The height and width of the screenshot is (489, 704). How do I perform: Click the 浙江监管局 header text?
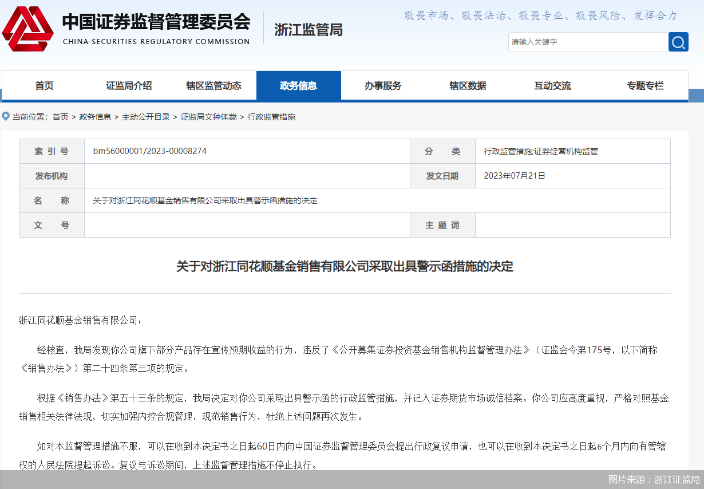pos(309,30)
